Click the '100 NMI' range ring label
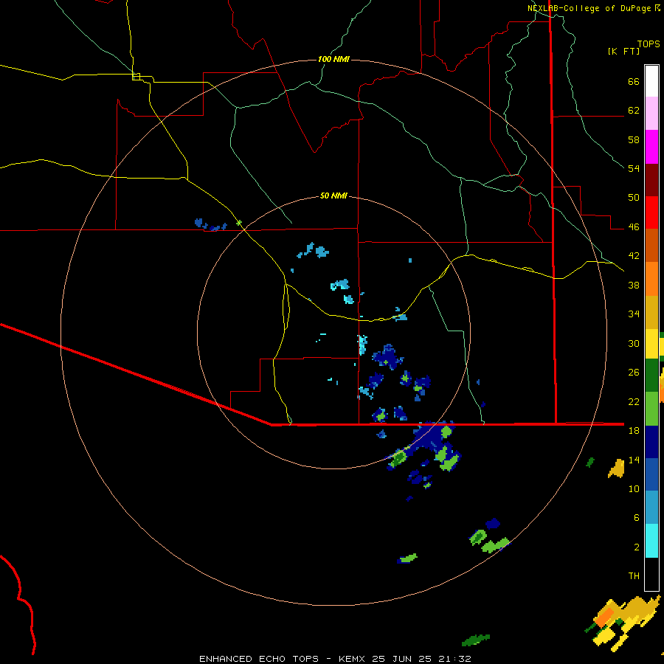Screen dimensions: 664x664 click(333, 59)
